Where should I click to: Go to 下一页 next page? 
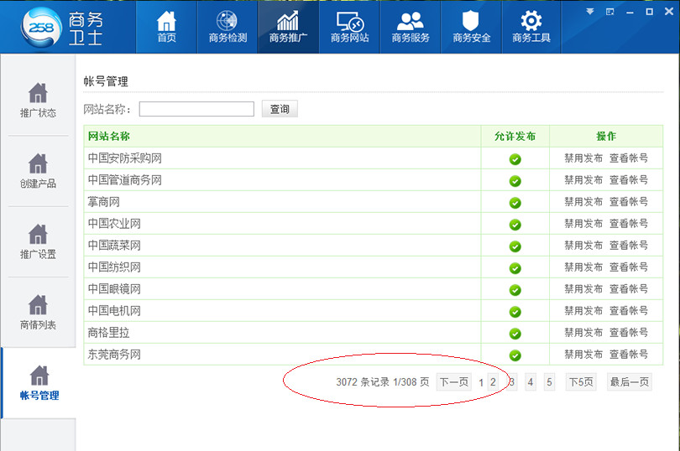click(454, 381)
